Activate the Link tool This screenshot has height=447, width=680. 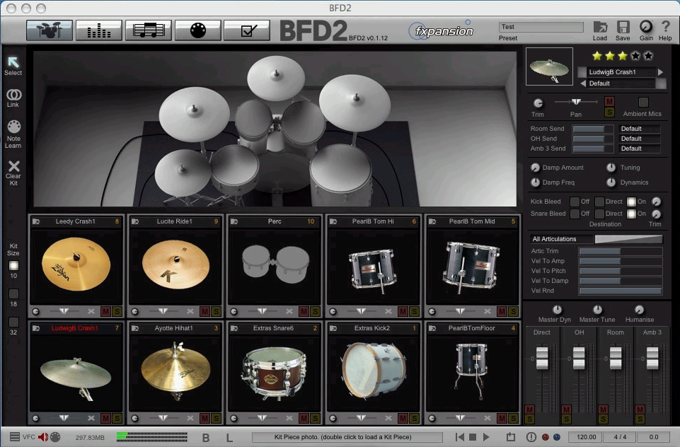(x=13, y=98)
